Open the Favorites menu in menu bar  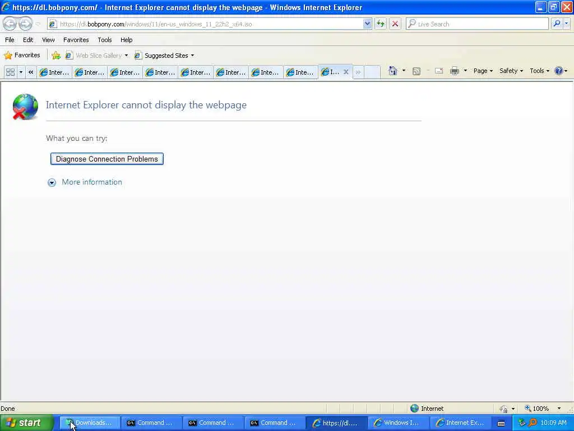coord(76,40)
